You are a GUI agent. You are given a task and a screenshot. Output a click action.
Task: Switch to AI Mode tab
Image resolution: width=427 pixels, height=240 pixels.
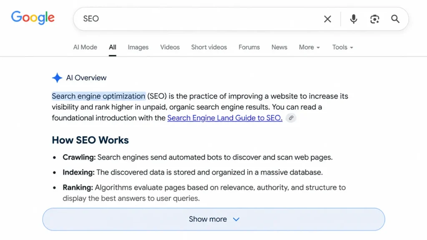pyautogui.click(x=85, y=47)
